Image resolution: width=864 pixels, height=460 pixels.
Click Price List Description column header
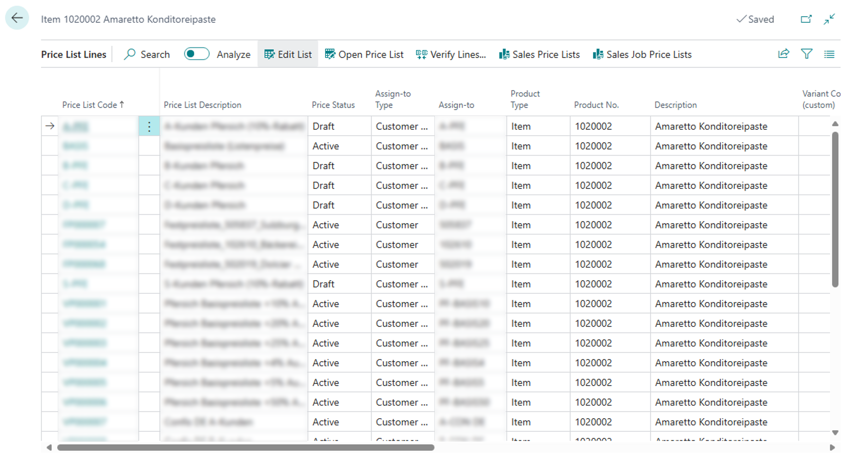[202, 105]
